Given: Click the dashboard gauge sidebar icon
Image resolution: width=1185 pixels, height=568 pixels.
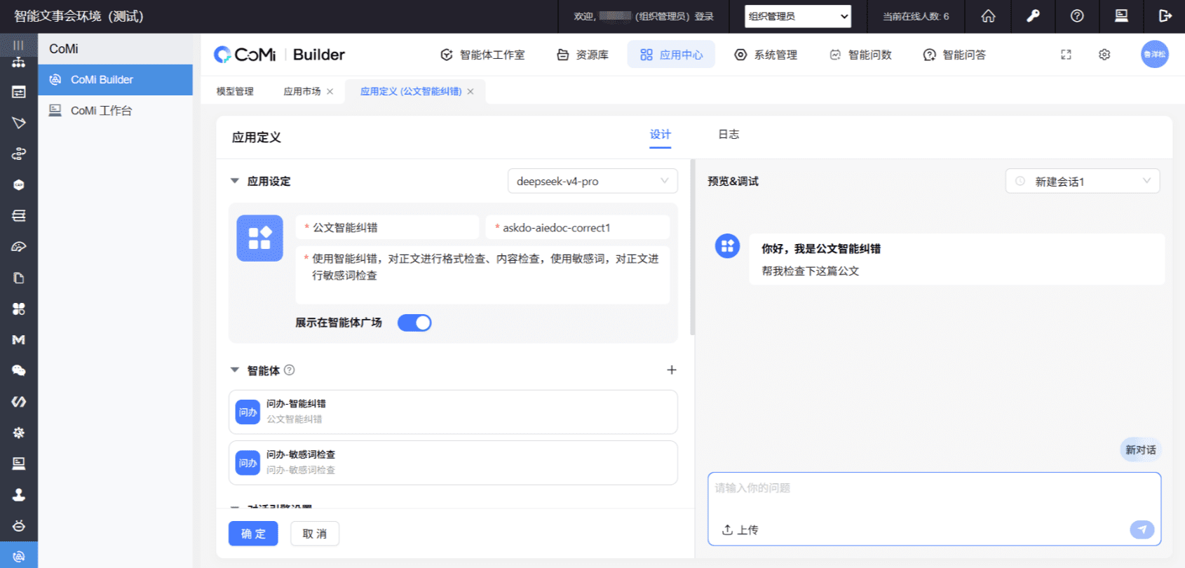Looking at the screenshot, I should (x=18, y=247).
